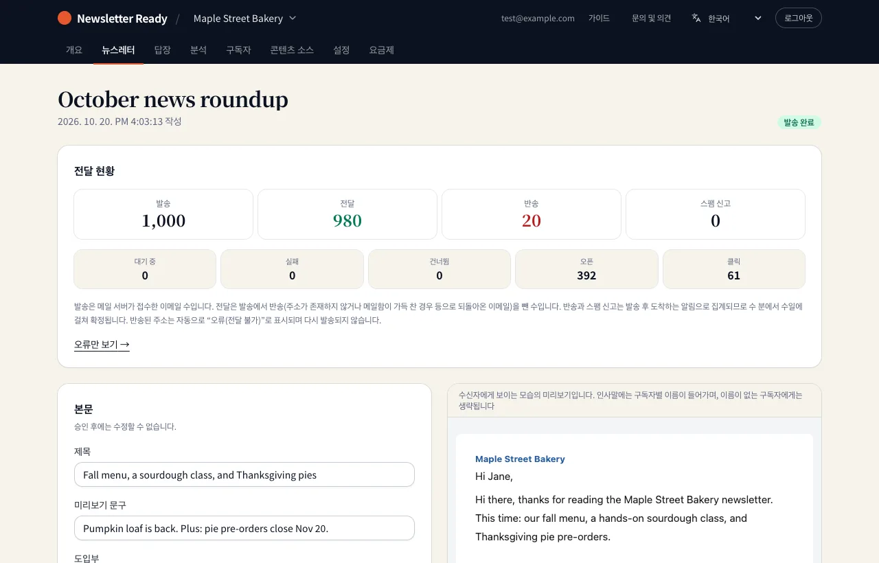Screen dimensions: 879x563
Task: Click the translate icon beside 한국어
Action: pos(696,18)
